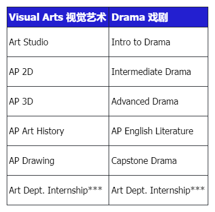Image resolution: width=215 pixels, height=212 pixels.
Task: Click the Visual Arts 视觉艺术 header cell
Action: pyautogui.click(x=58, y=17)
